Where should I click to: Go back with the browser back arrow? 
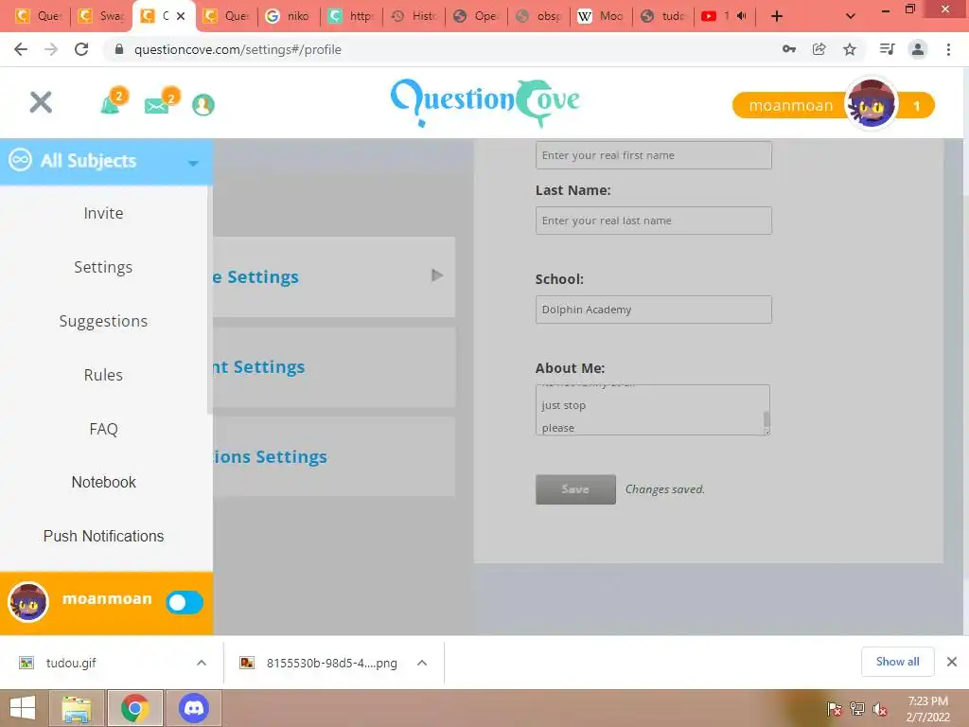(x=21, y=49)
